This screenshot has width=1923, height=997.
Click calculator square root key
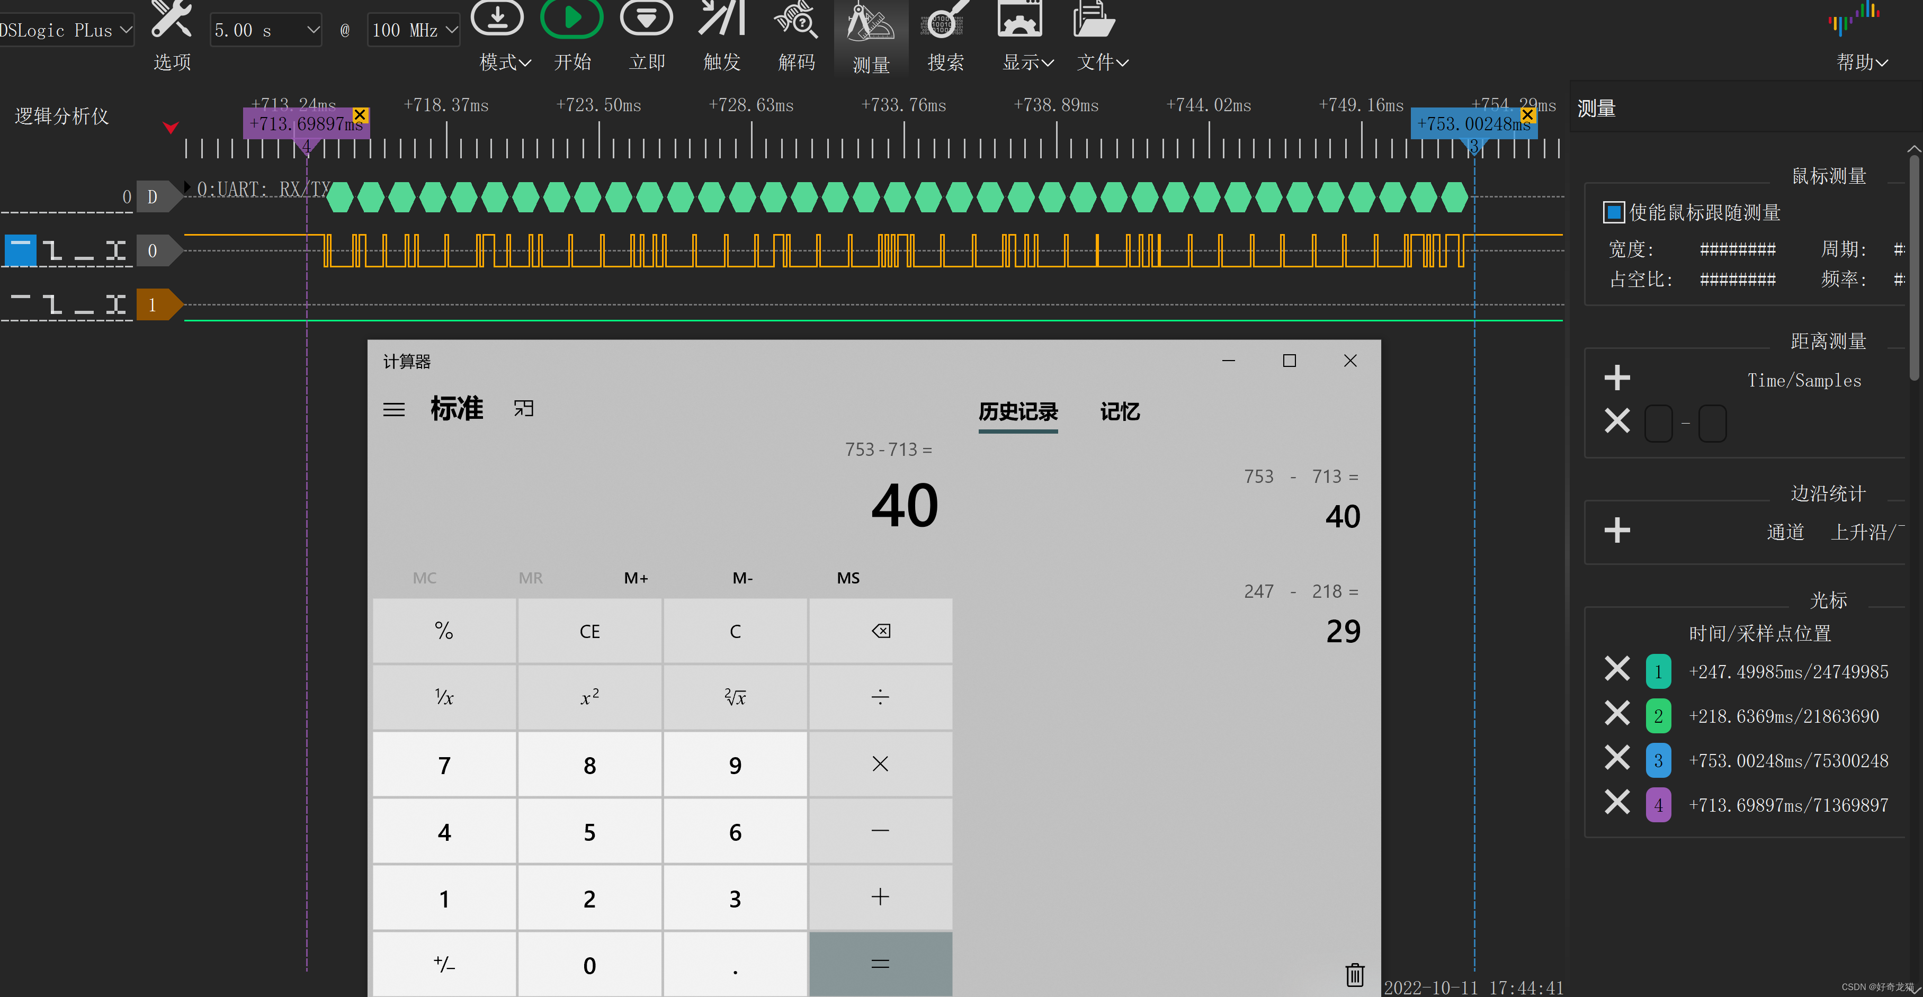(735, 698)
